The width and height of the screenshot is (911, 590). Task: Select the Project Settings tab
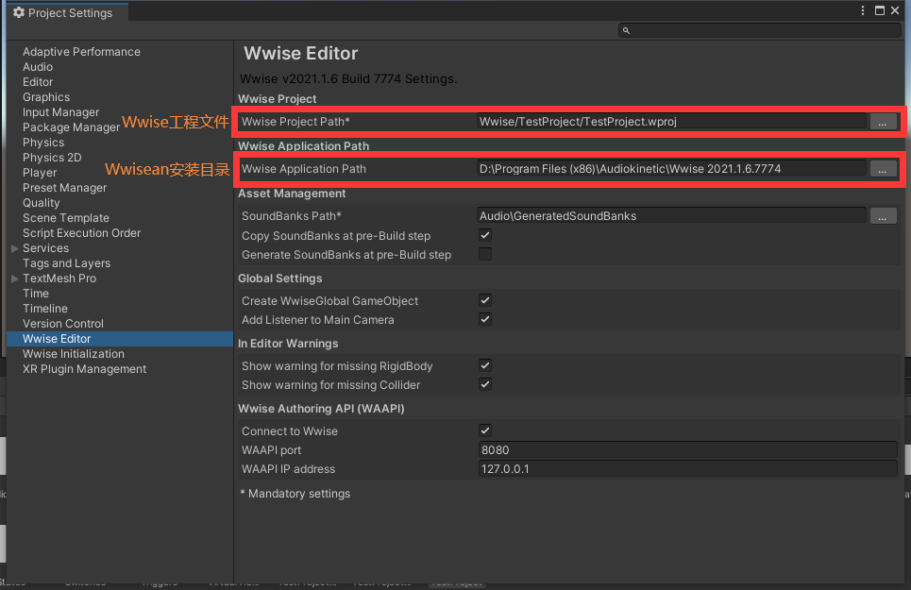[x=64, y=13]
